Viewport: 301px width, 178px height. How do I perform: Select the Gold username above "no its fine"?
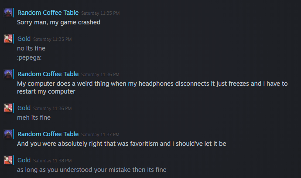(x=24, y=39)
